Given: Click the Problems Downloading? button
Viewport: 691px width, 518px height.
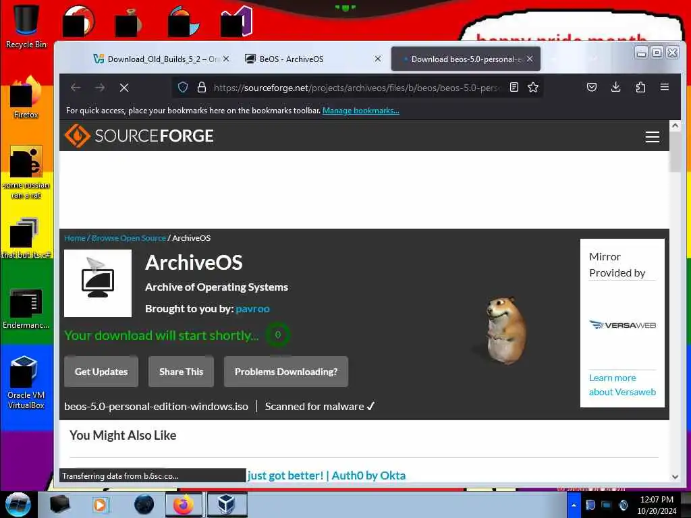Looking at the screenshot, I should (x=286, y=372).
